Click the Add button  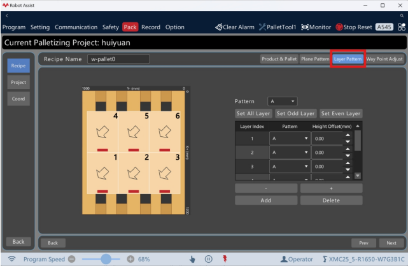pyautogui.click(x=266, y=200)
